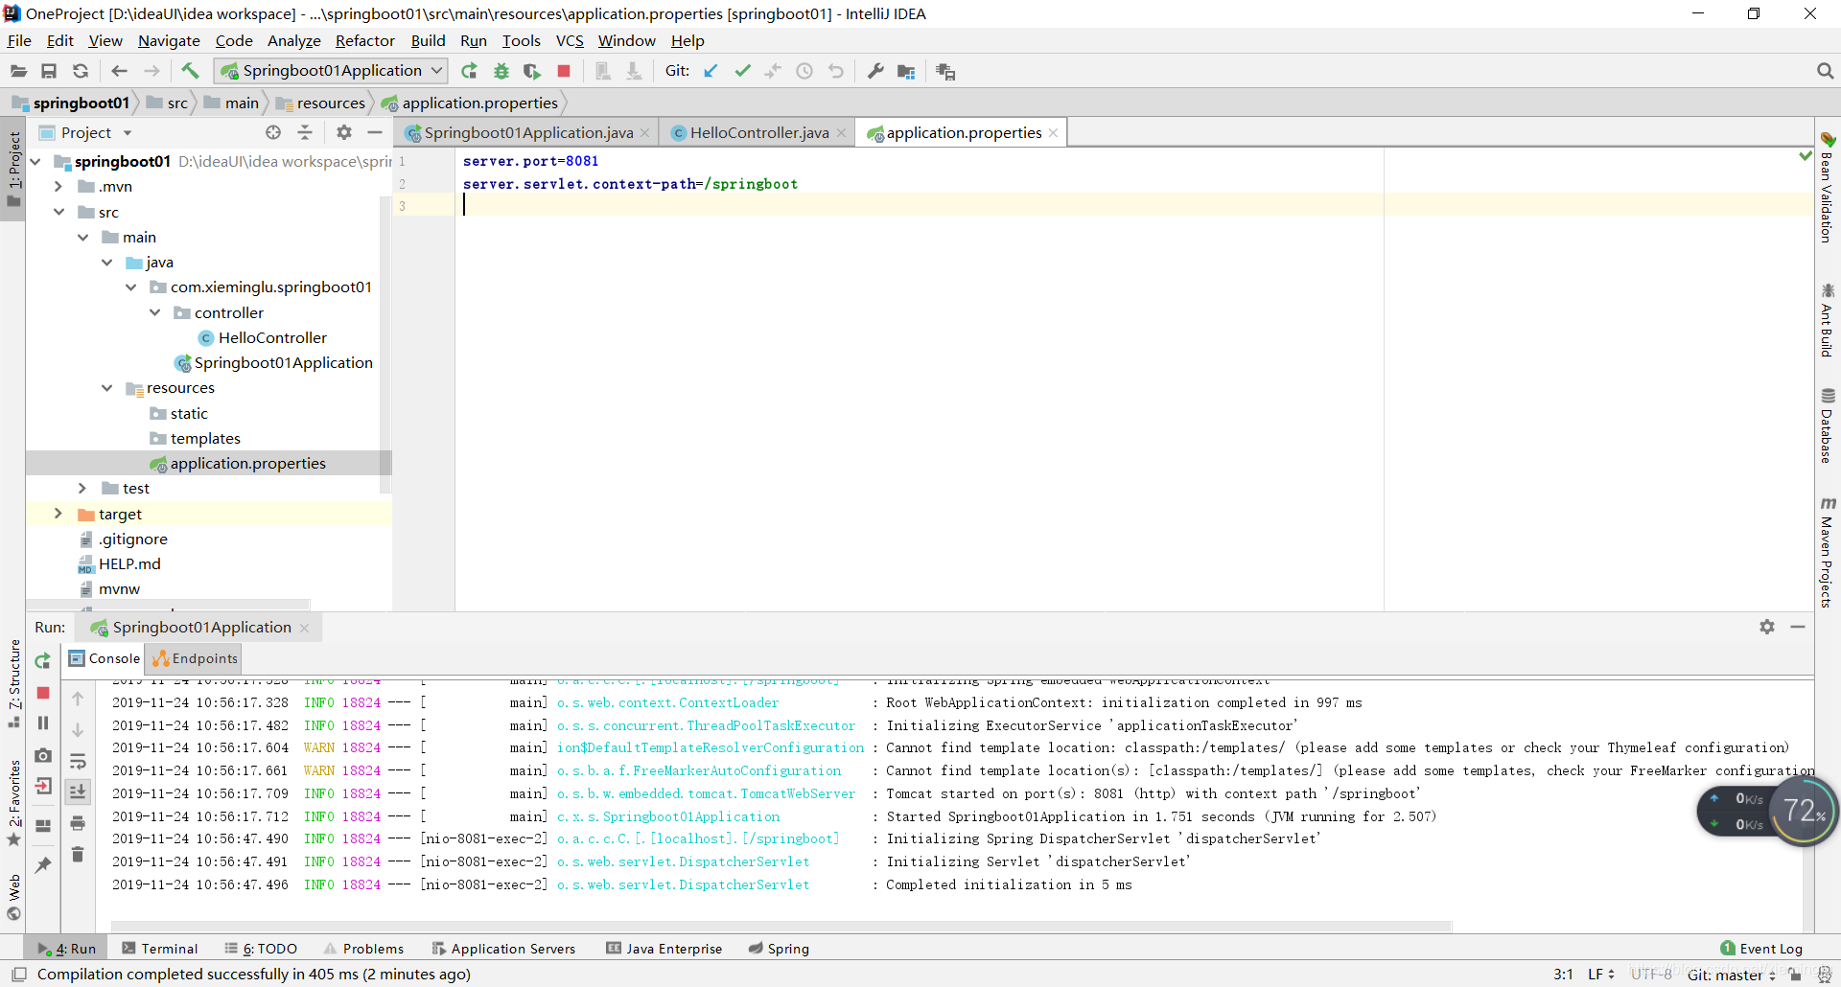Viewport: 1841px width, 987px height.
Task: Rerun application from Run panel green arrow
Action: tap(43, 660)
